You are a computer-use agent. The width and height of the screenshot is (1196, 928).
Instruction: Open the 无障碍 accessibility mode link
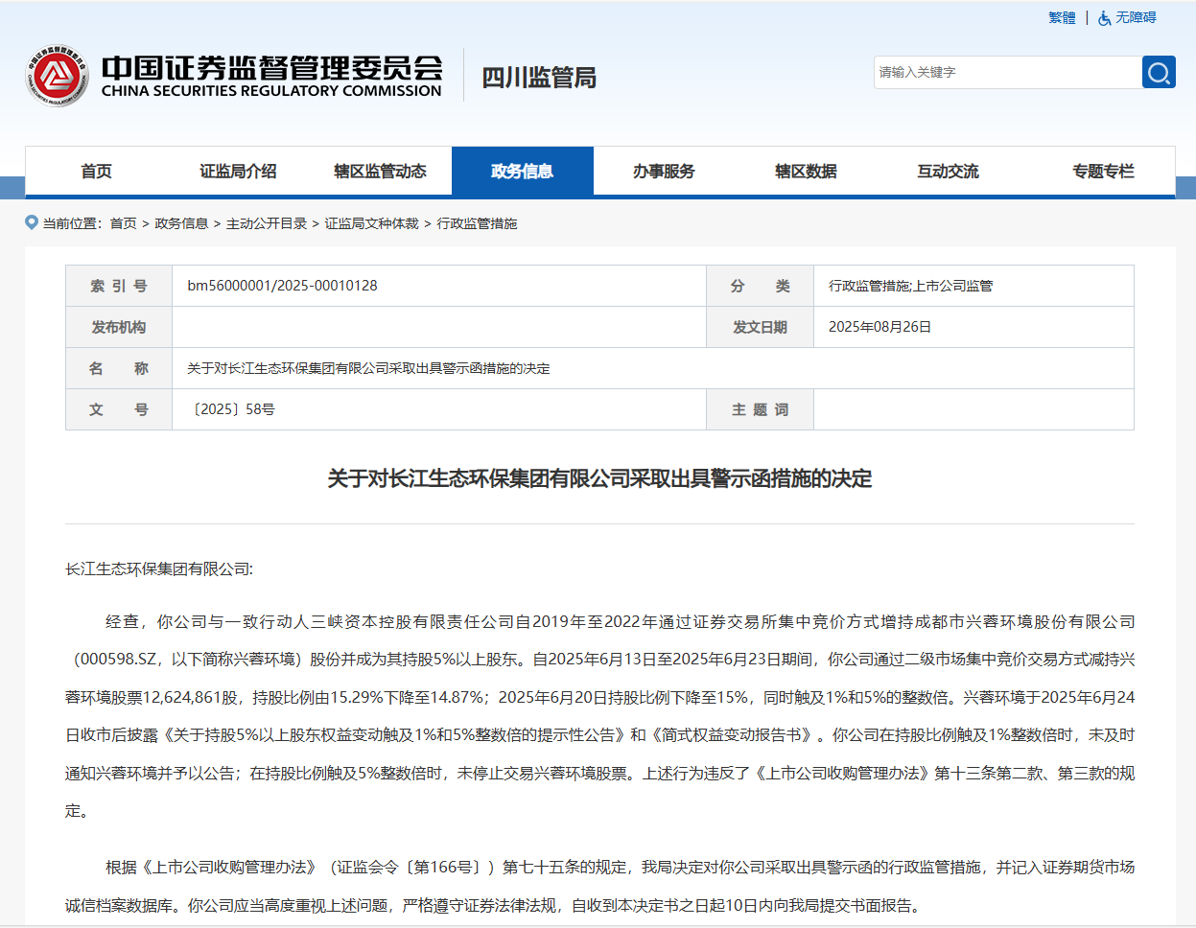pyautogui.click(x=1136, y=18)
